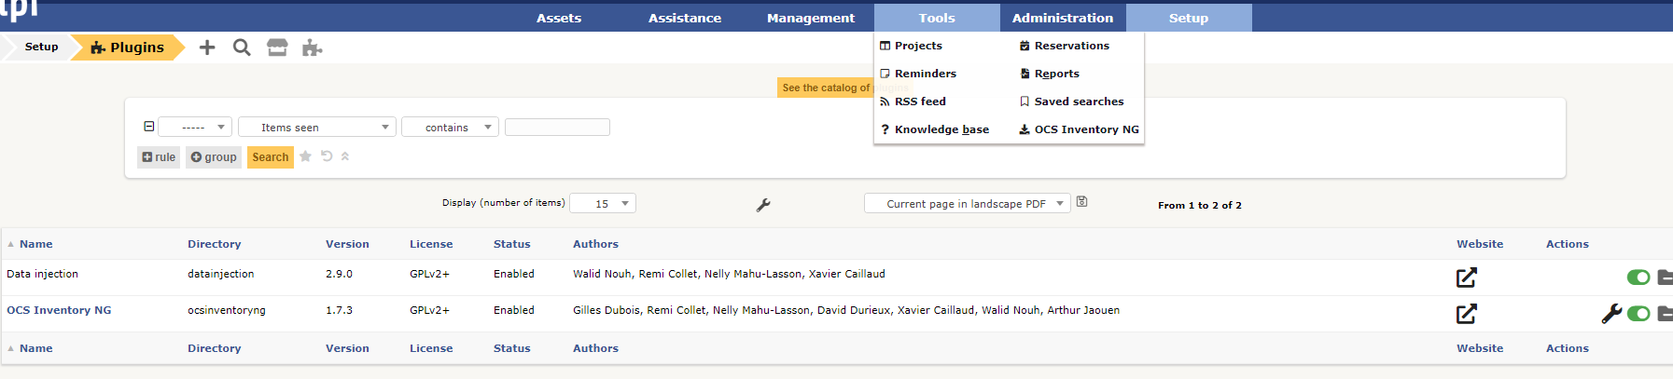Change the display number of items dropdown

603,203
